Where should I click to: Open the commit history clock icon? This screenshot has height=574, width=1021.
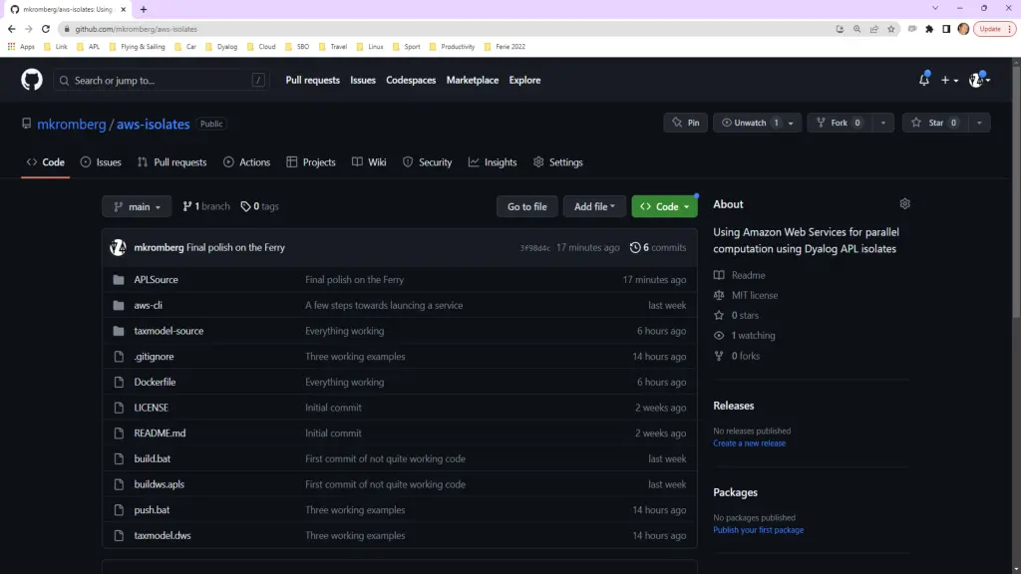635,248
